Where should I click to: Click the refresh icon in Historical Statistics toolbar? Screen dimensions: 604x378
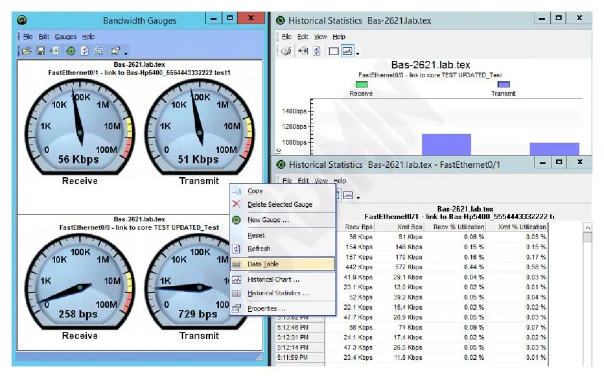(x=317, y=51)
